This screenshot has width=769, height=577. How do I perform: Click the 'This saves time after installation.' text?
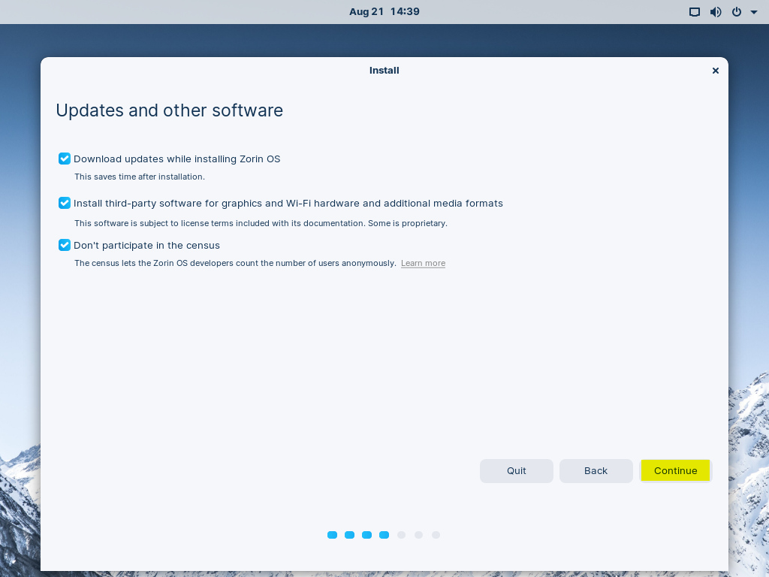coord(139,177)
